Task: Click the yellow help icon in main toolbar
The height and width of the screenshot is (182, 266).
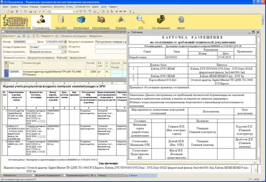Action: (x=95, y=12)
